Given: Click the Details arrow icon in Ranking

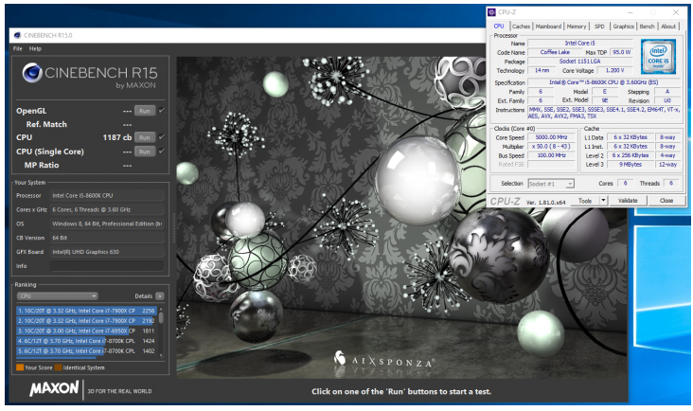Looking at the screenshot, I should tap(160, 295).
